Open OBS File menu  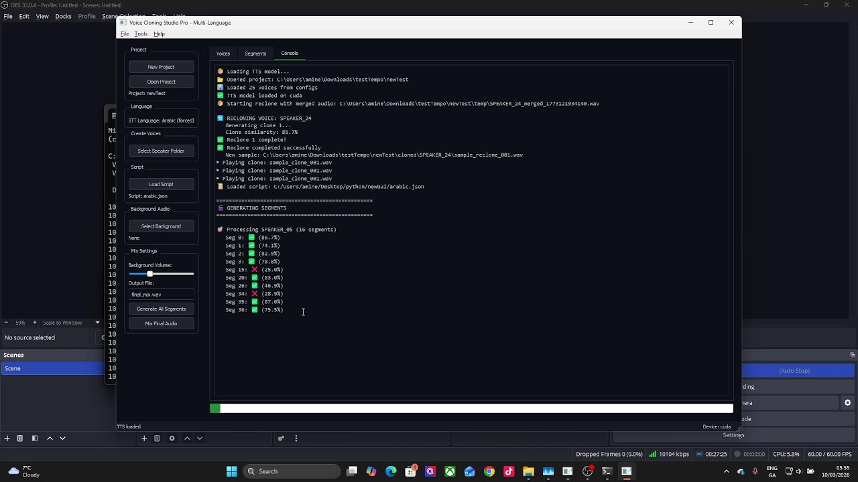(8, 16)
